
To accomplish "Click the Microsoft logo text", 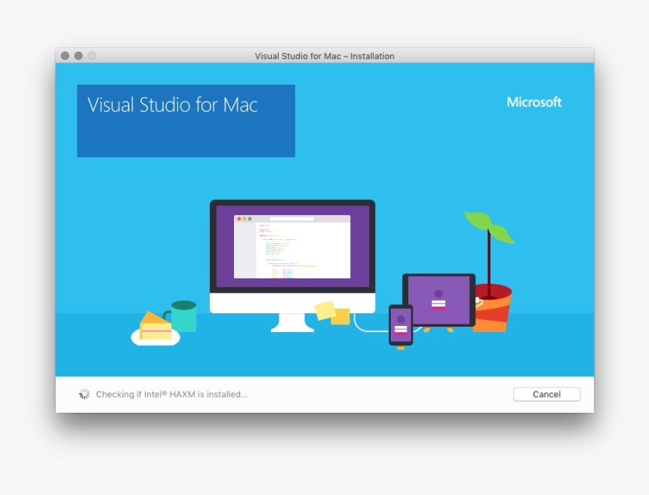I will point(534,102).
